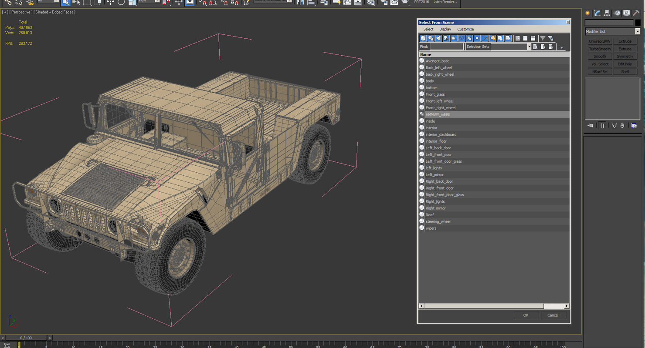Open the advanced filter icon beside the funnel

(551, 38)
